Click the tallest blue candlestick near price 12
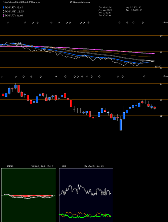 [121, 125]
